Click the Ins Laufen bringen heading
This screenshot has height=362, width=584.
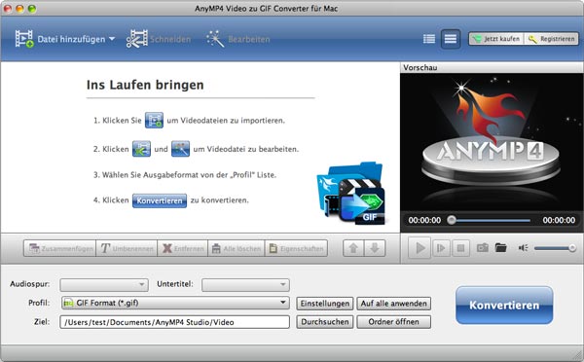145,85
